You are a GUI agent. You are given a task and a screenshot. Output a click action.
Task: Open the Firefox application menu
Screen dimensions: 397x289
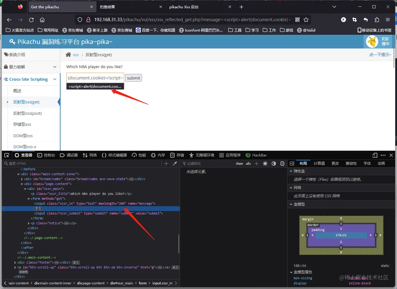pyautogui.click(x=388, y=20)
